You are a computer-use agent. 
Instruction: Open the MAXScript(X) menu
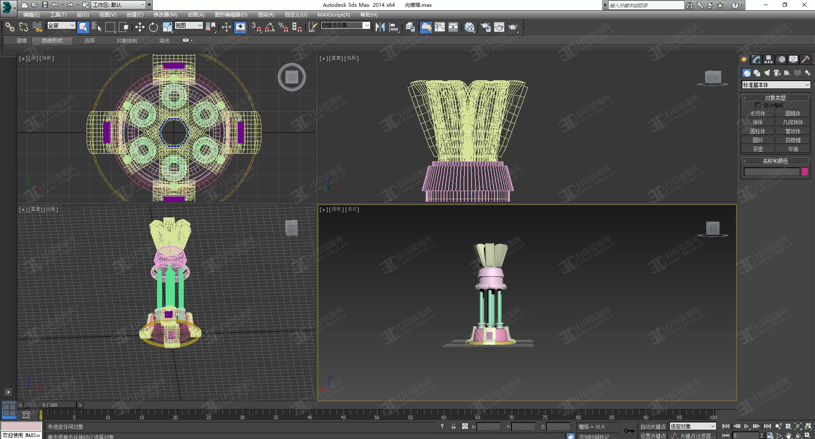[x=334, y=14]
